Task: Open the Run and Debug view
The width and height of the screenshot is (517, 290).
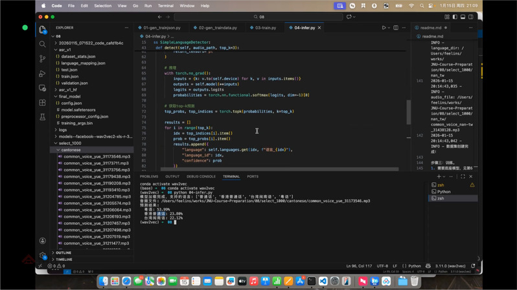Action: pos(43,74)
